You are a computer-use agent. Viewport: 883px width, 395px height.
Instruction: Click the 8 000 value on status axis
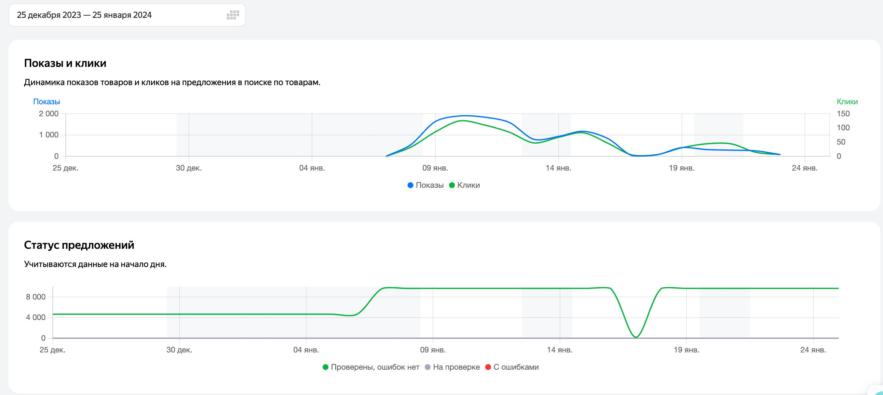point(36,297)
